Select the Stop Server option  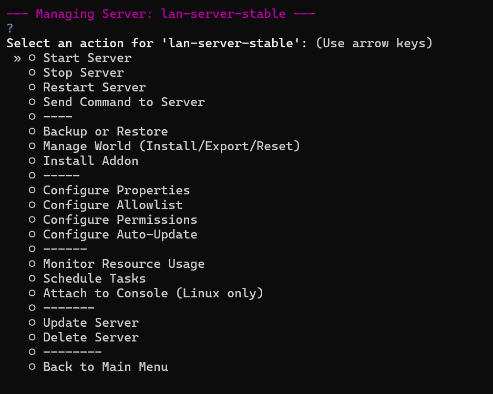pos(83,72)
